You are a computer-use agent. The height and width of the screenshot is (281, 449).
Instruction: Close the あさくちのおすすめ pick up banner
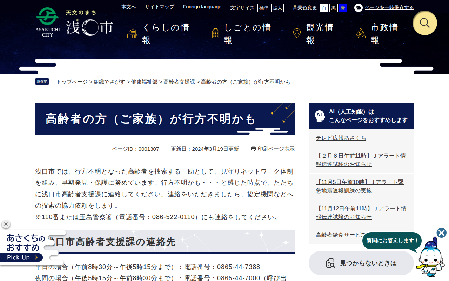6,224
